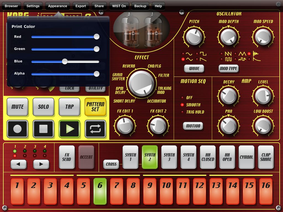Screen dimensions: 283x212
Task: Click the Amp Level knob
Action: point(263,96)
